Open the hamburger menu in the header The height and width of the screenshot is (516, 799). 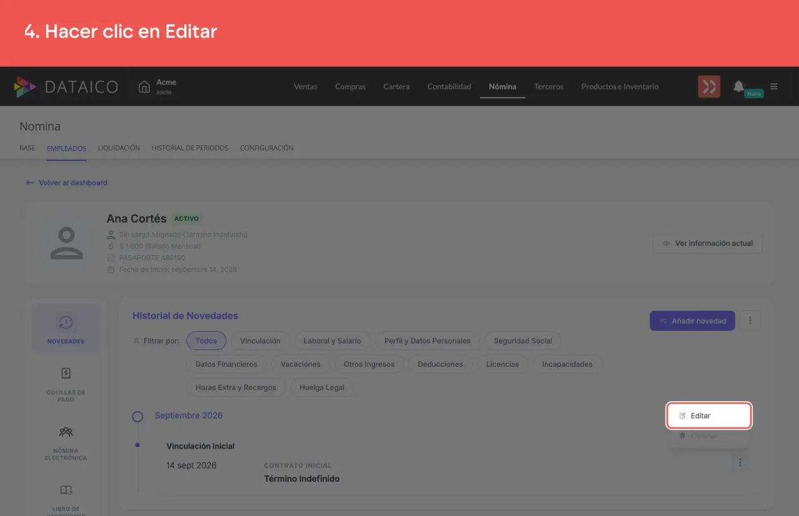(x=774, y=87)
